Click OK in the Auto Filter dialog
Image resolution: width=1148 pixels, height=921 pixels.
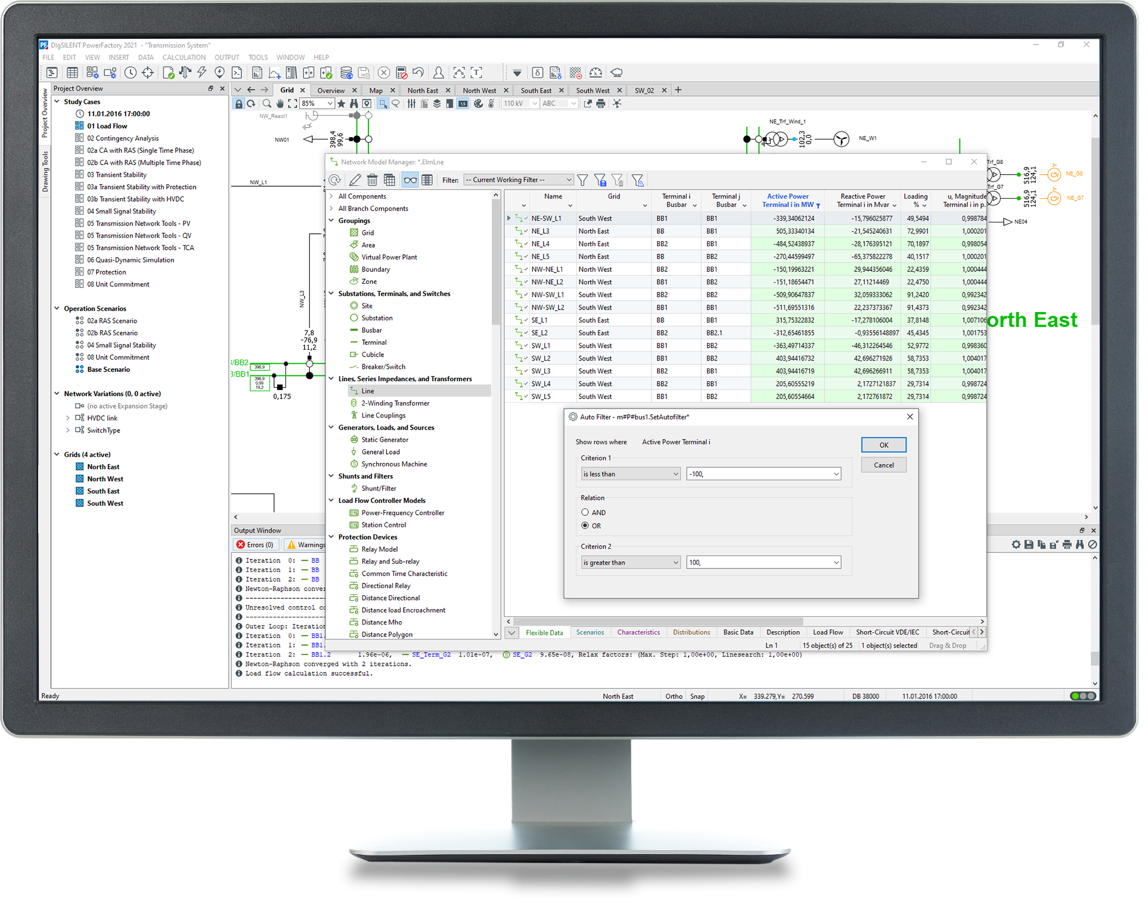coord(885,446)
